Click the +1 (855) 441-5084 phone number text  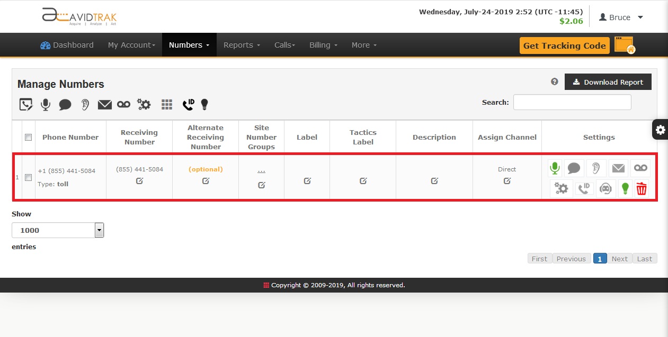pyautogui.click(x=67, y=171)
